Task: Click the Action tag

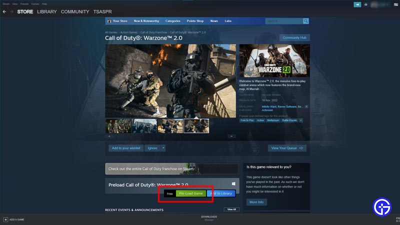Action: pos(260,120)
